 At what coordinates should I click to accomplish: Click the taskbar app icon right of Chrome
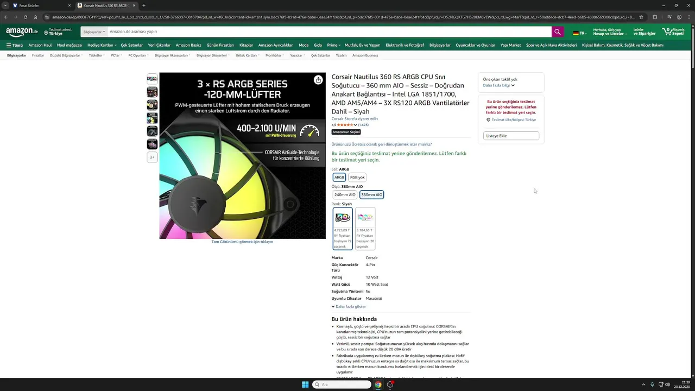click(x=390, y=384)
